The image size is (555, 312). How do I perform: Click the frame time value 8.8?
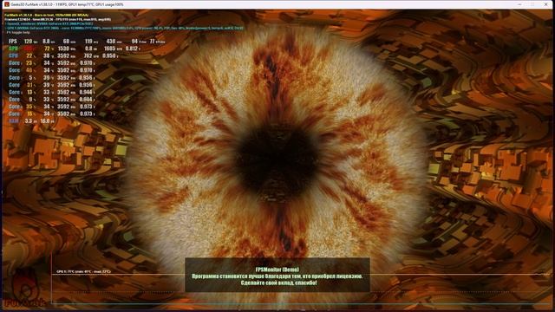point(46,42)
